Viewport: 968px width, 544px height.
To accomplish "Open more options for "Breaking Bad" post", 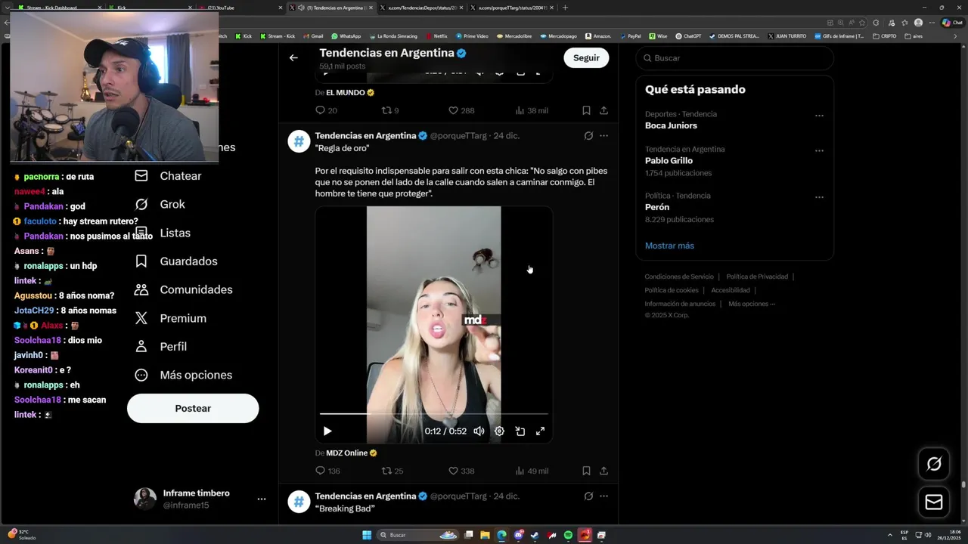I will 603,496.
